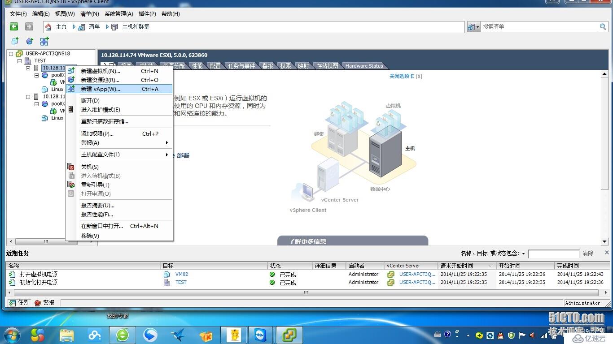Sort tasks by 请求开始时间 column header
This screenshot has width=613, height=344.
click(x=466, y=266)
